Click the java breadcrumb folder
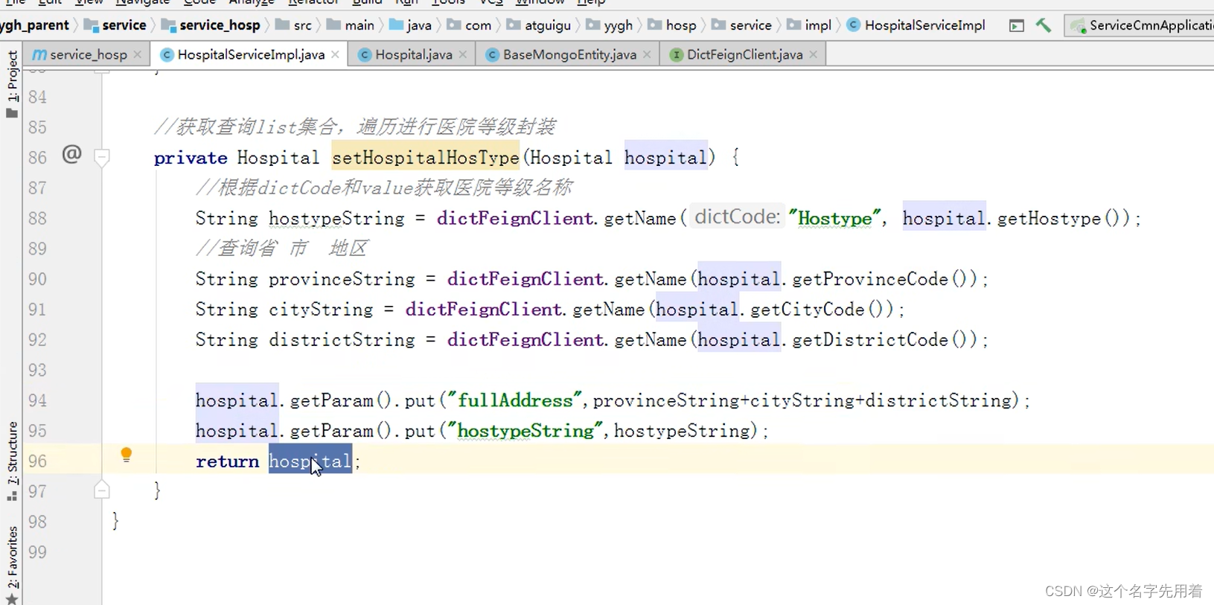Viewport: 1214px width, 605px height. point(410,25)
